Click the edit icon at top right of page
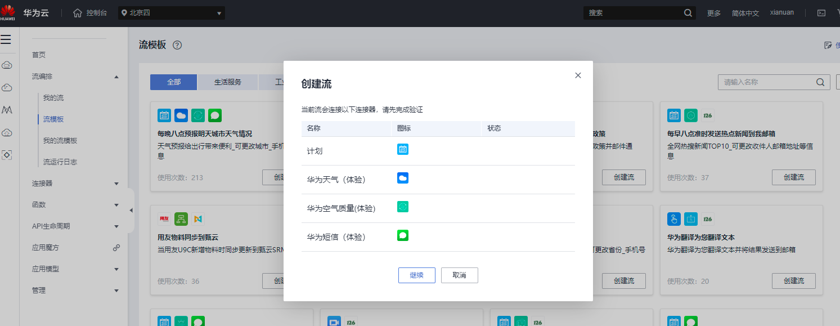 [828, 45]
